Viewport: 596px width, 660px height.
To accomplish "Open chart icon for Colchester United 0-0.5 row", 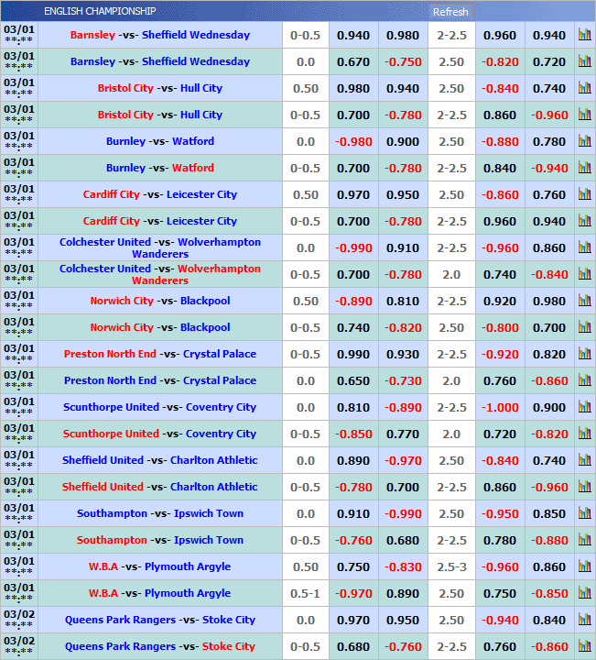I will 584,275.
